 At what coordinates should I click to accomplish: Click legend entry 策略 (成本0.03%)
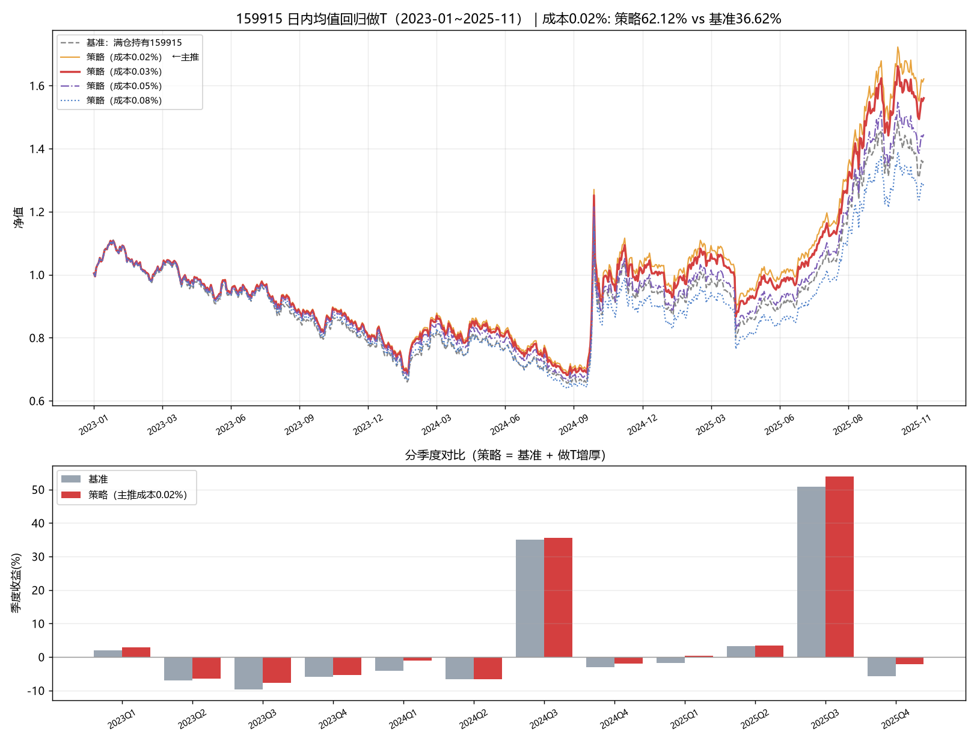click(112, 72)
